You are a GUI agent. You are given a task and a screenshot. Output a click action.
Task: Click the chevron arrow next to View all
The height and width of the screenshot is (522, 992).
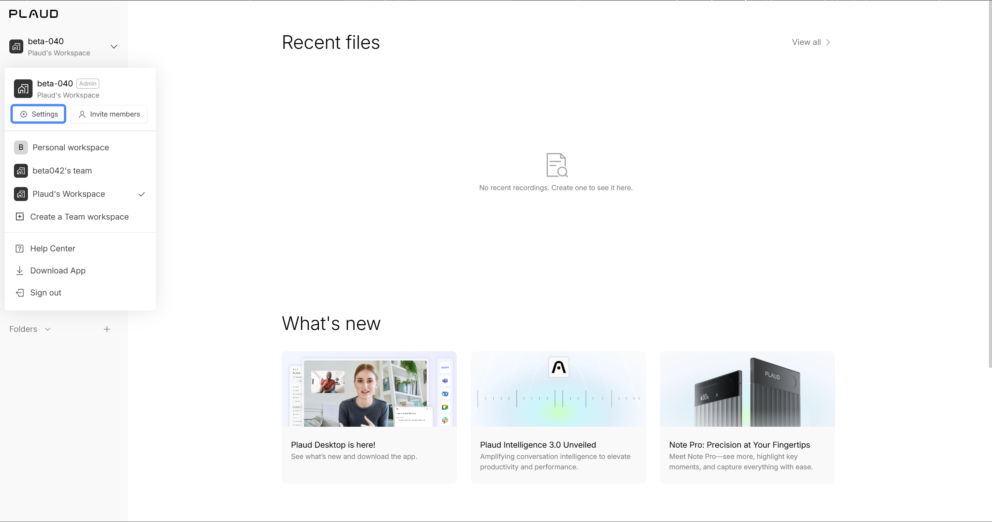coord(828,42)
